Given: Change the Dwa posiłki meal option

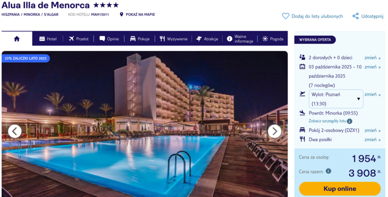Looking at the screenshot, I should [x=372, y=140].
